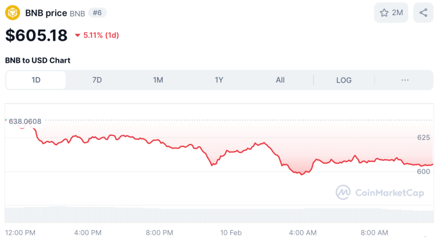The height and width of the screenshot is (237, 436).
Task: Switch to the 7D chart range
Action: [x=97, y=80]
